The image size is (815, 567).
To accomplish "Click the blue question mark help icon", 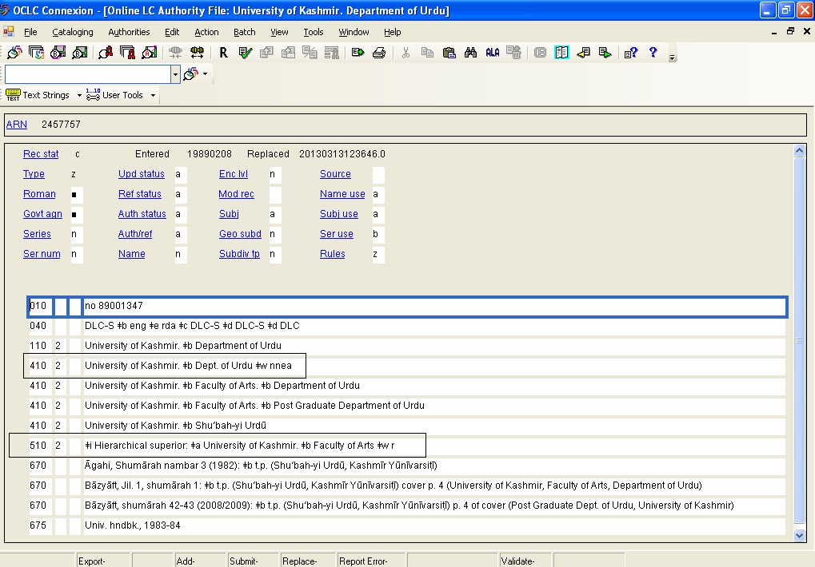I will (x=653, y=53).
